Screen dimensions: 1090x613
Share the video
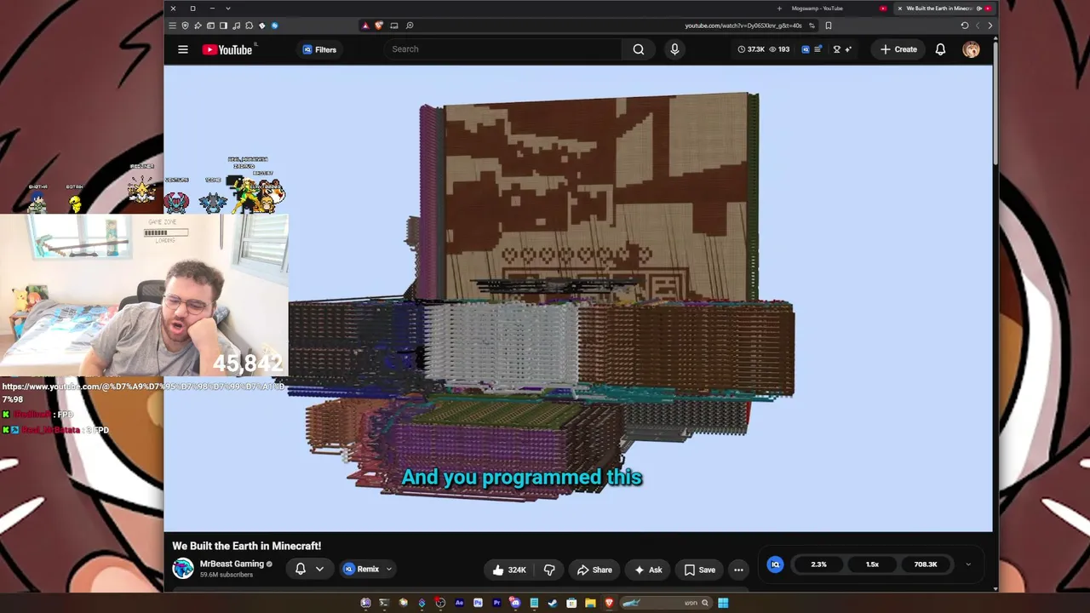point(594,570)
